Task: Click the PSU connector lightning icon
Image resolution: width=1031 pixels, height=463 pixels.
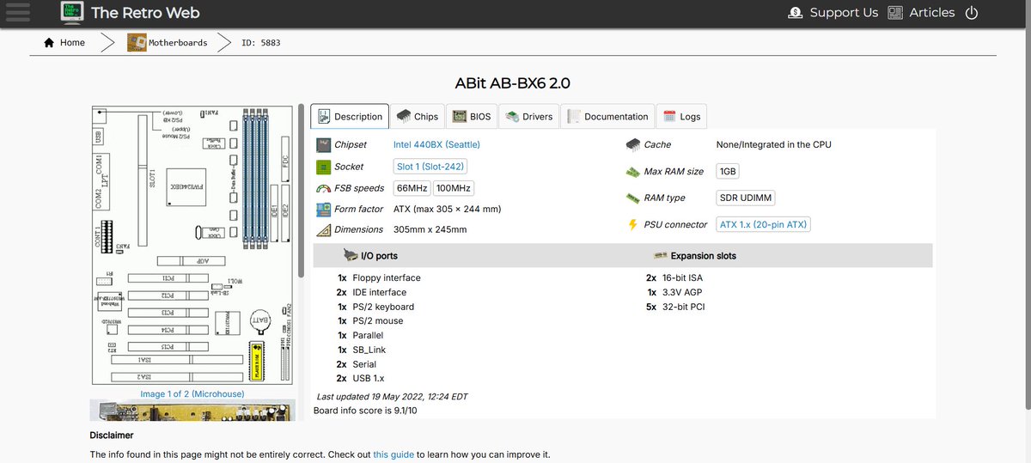Action: [x=632, y=224]
